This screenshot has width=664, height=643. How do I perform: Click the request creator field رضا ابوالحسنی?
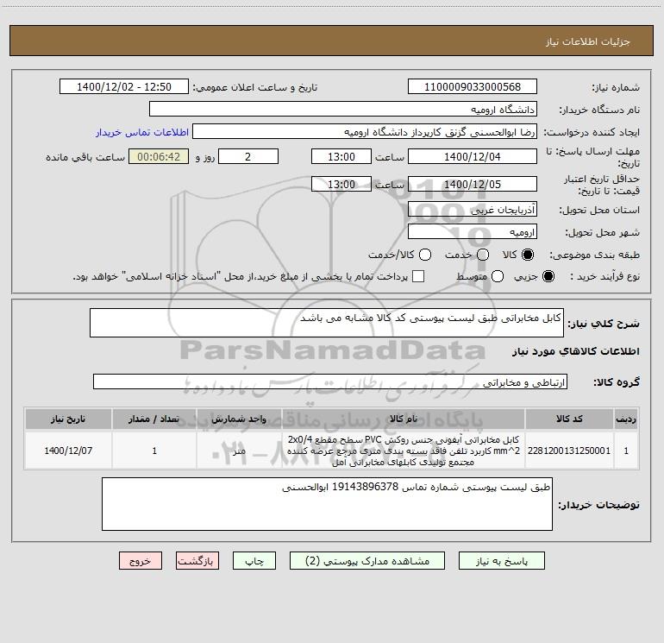[x=365, y=131]
